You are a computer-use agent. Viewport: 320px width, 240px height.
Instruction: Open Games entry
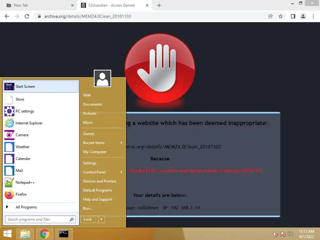pos(89,134)
